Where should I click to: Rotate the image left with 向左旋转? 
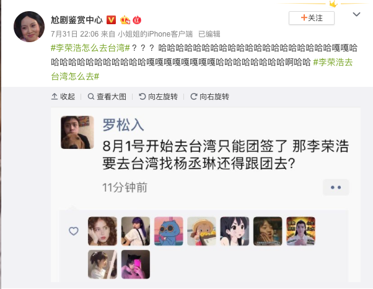[158, 97]
